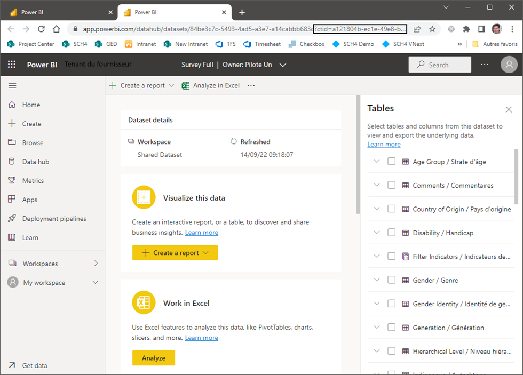Screen dimensions: 523x375
Task: Open Create in the left navigation
Action: tap(31, 124)
